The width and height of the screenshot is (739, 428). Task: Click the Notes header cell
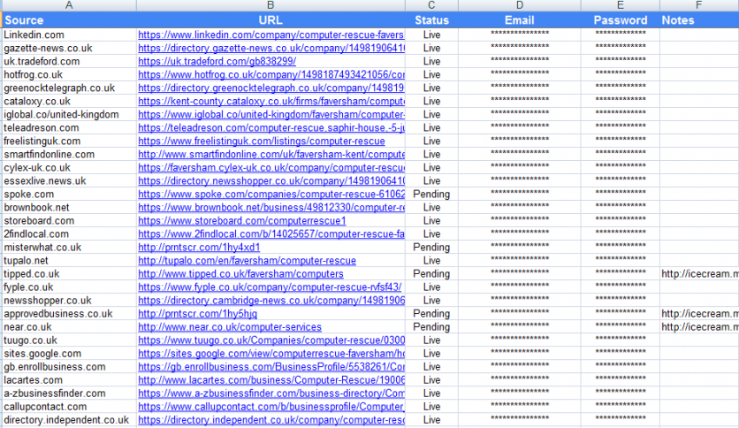(x=699, y=20)
